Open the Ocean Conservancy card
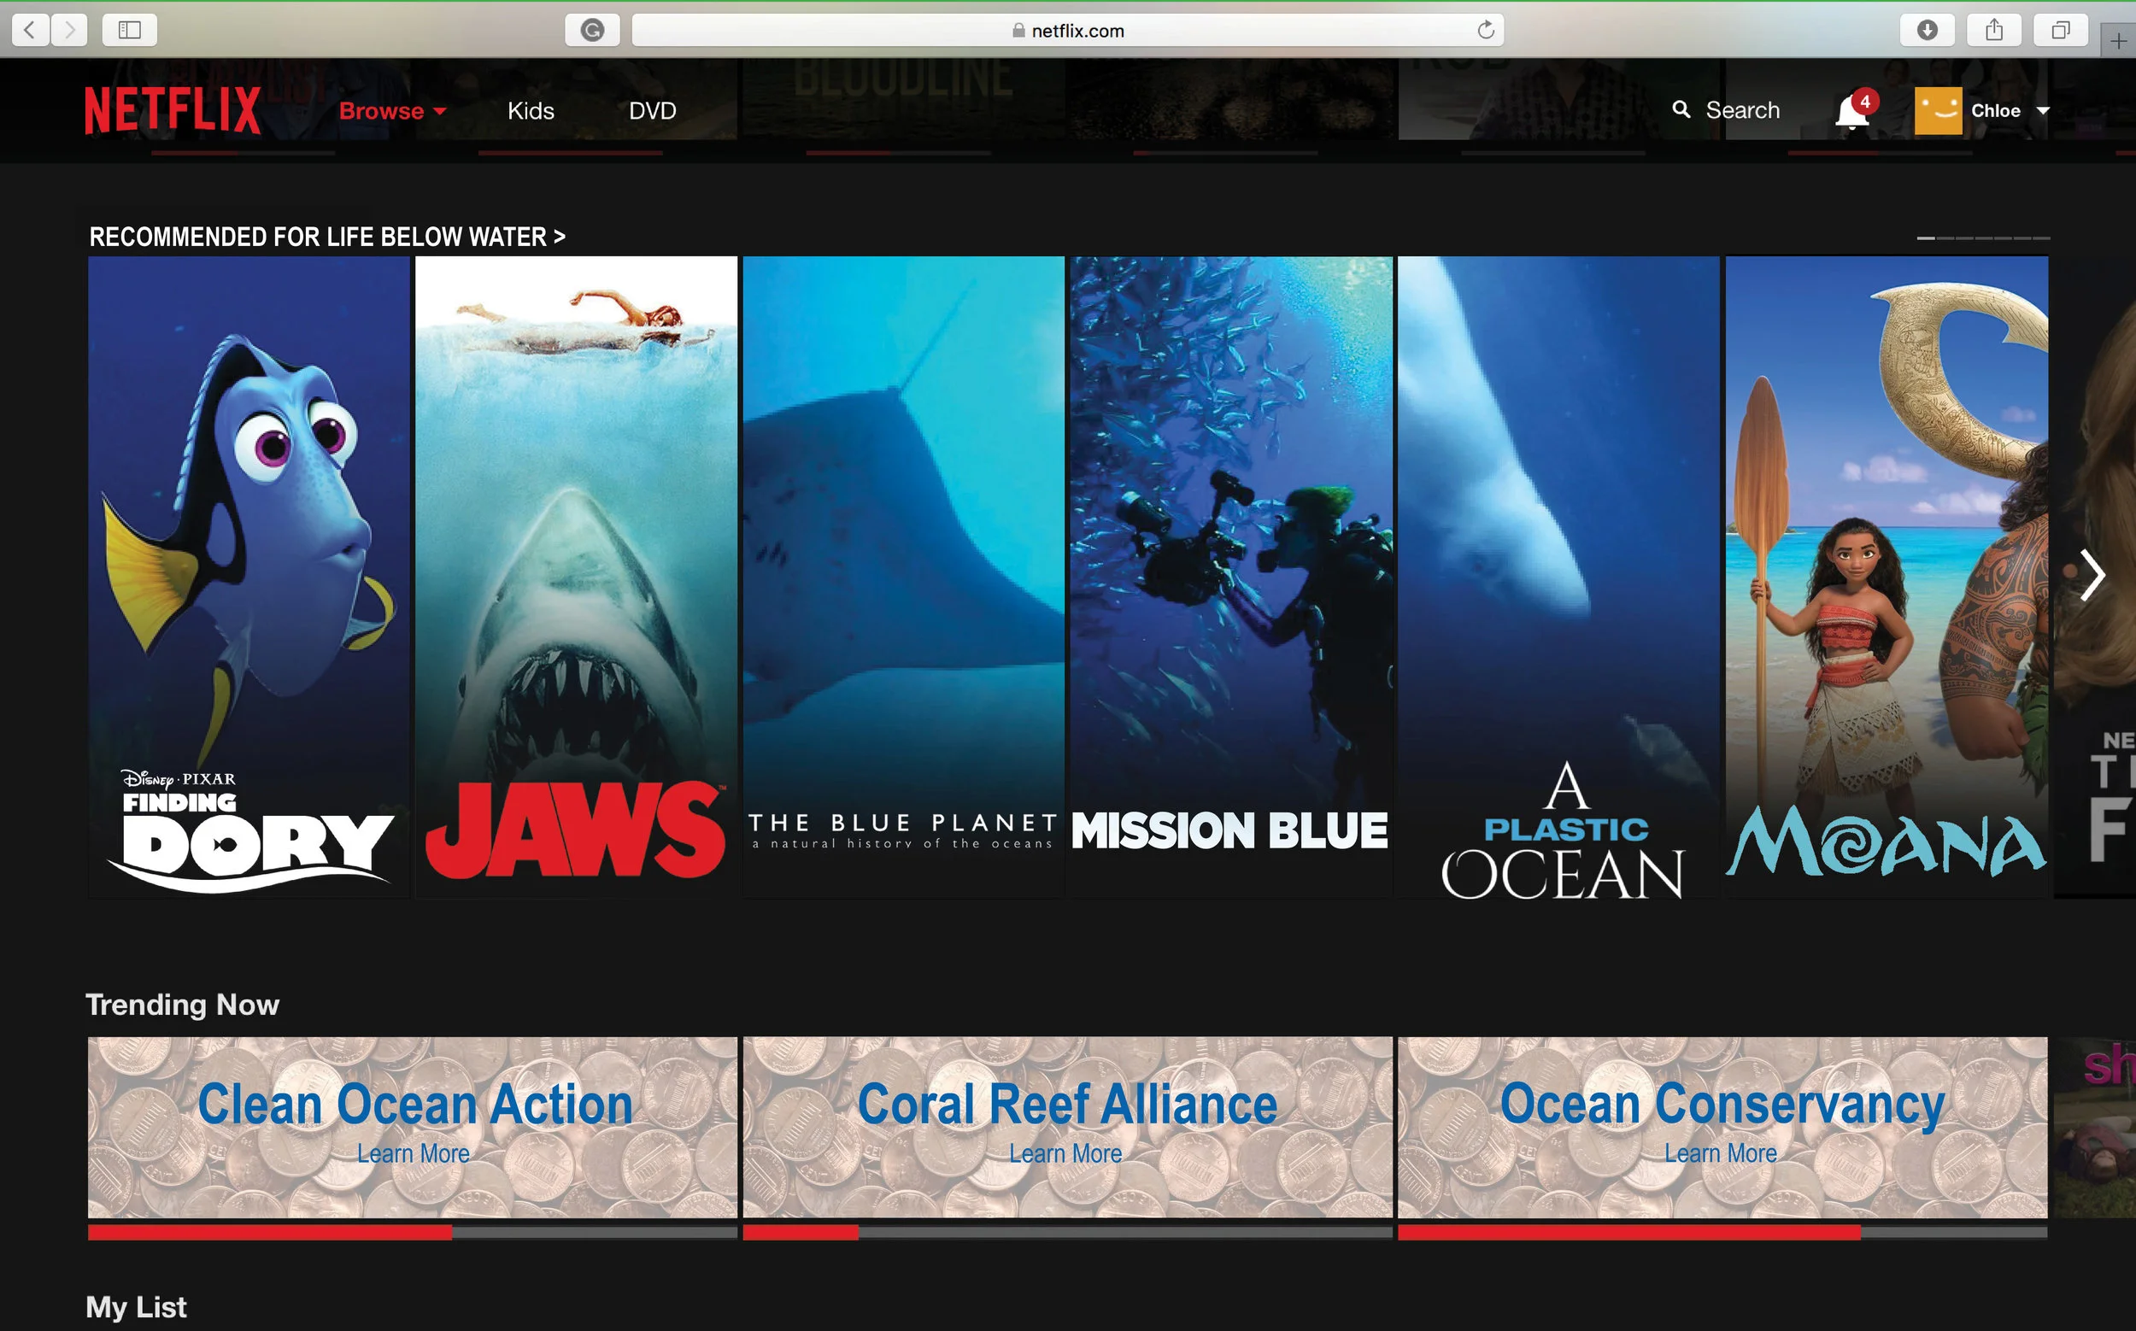 (1722, 1128)
